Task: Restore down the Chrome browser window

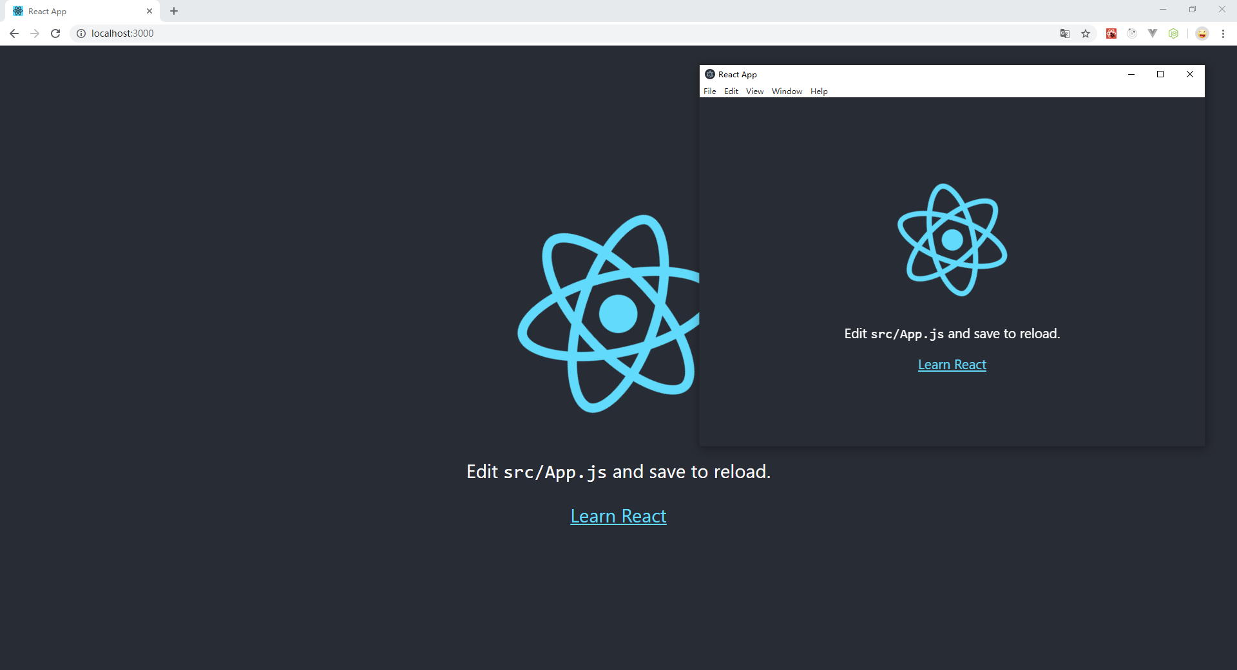Action: [x=1193, y=10]
